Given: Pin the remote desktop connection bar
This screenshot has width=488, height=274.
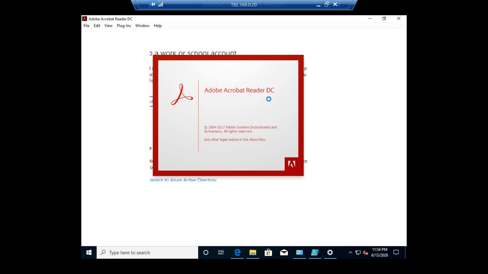Looking at the screenshot, I should [x=153, y=5].
